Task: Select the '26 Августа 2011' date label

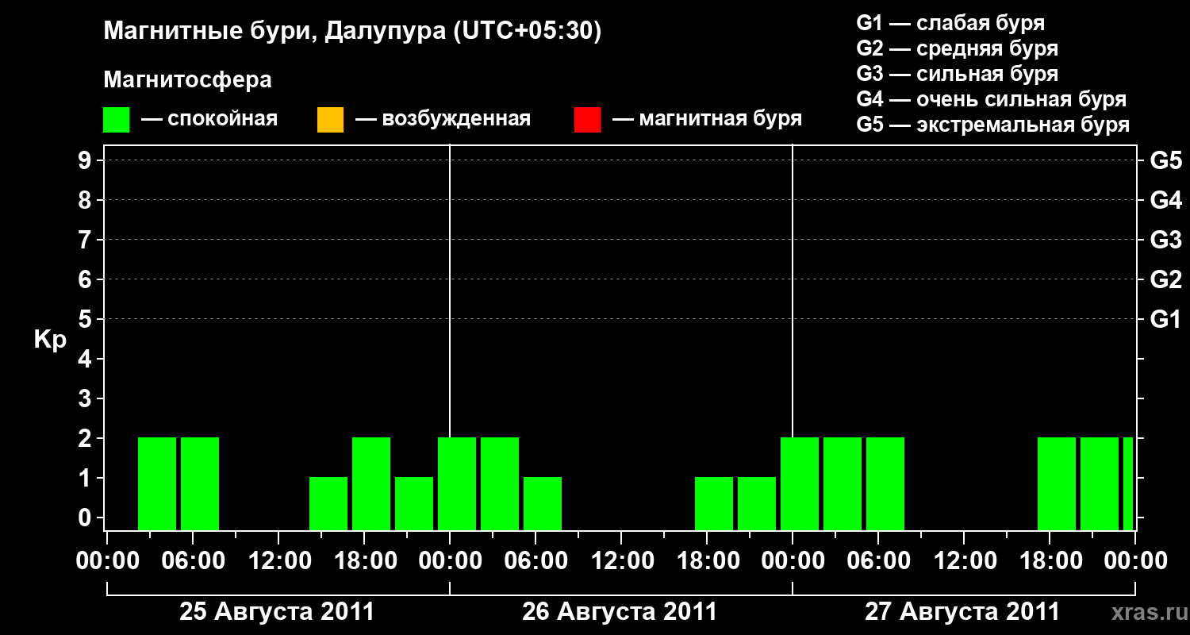Action: click(619, 612)
